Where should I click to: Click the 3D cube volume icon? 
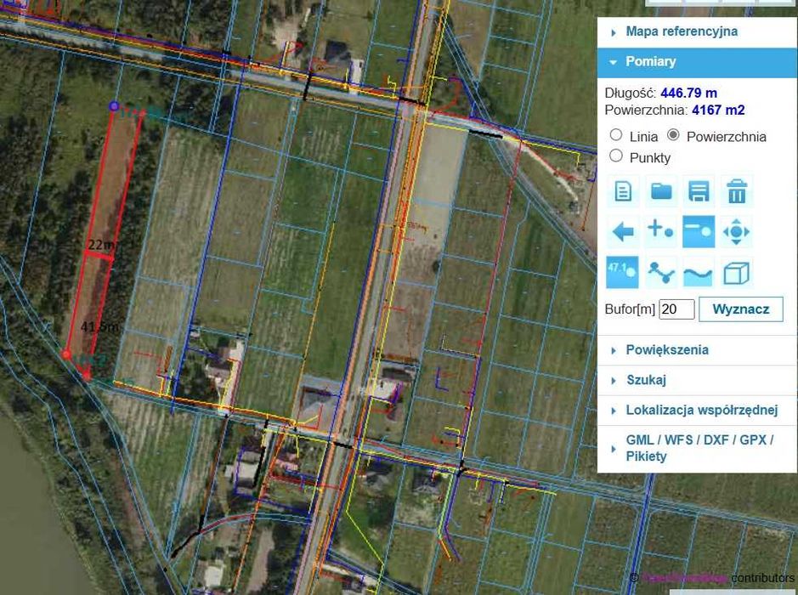coord(737,272)
